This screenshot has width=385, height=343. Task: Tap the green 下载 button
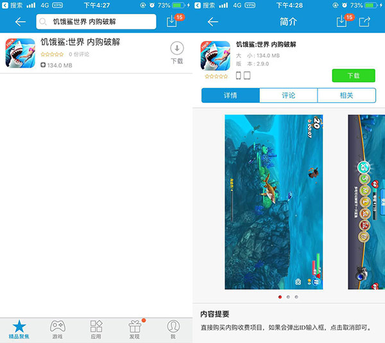[x=354, y=75]
